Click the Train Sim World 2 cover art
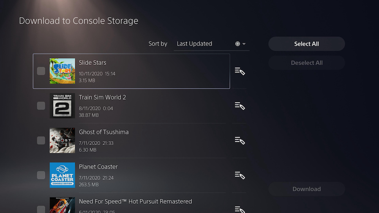Image resolution: width=379 pixels, height=213 pixels. coord(62,106)
